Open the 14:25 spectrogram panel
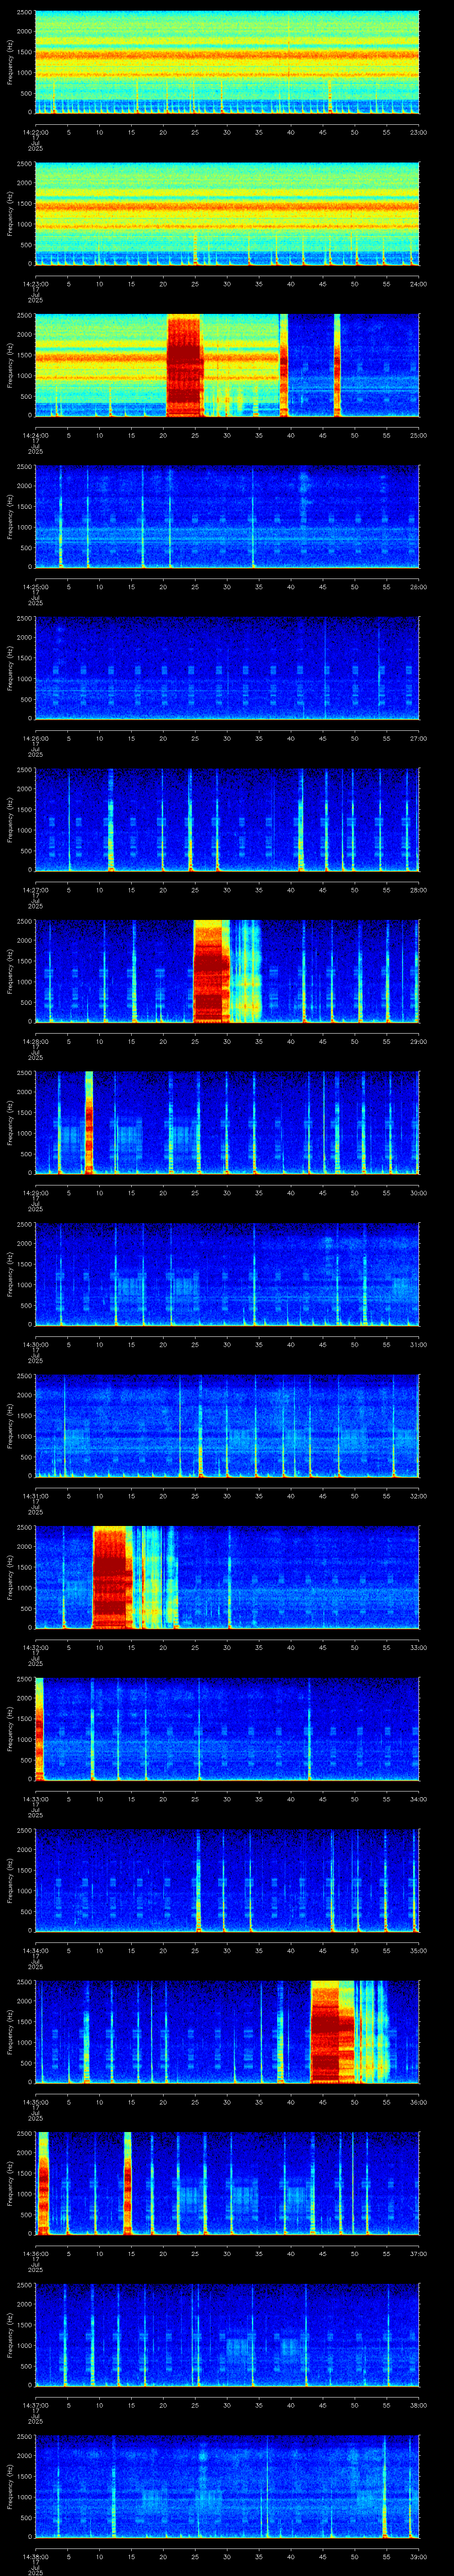454x2576 pixels. [227, 516]
